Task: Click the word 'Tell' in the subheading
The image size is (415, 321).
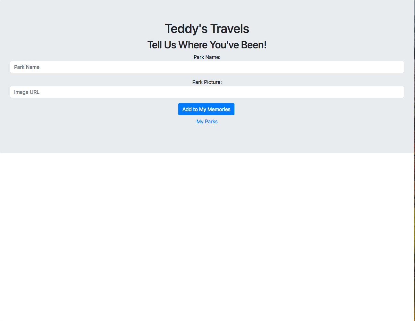Action: [x=155, y=45]
